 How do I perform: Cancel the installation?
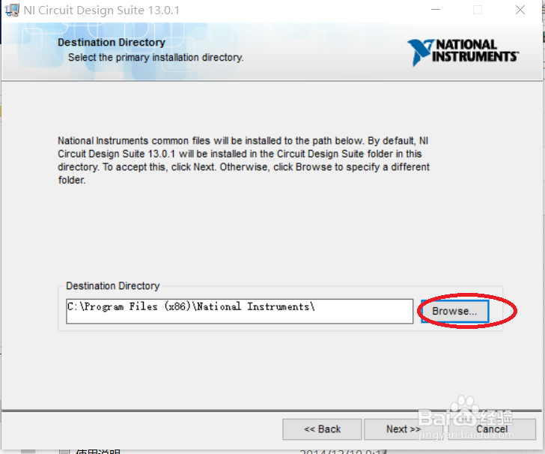click(x=492, y=429)
